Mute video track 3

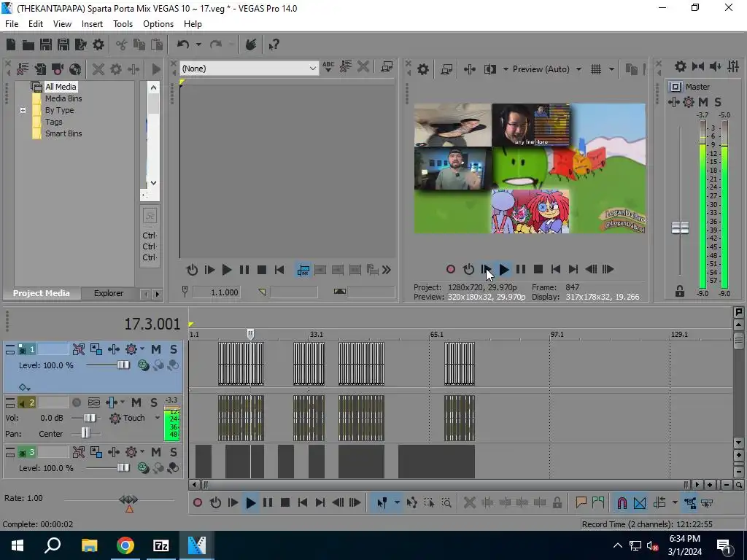point(156,452)
